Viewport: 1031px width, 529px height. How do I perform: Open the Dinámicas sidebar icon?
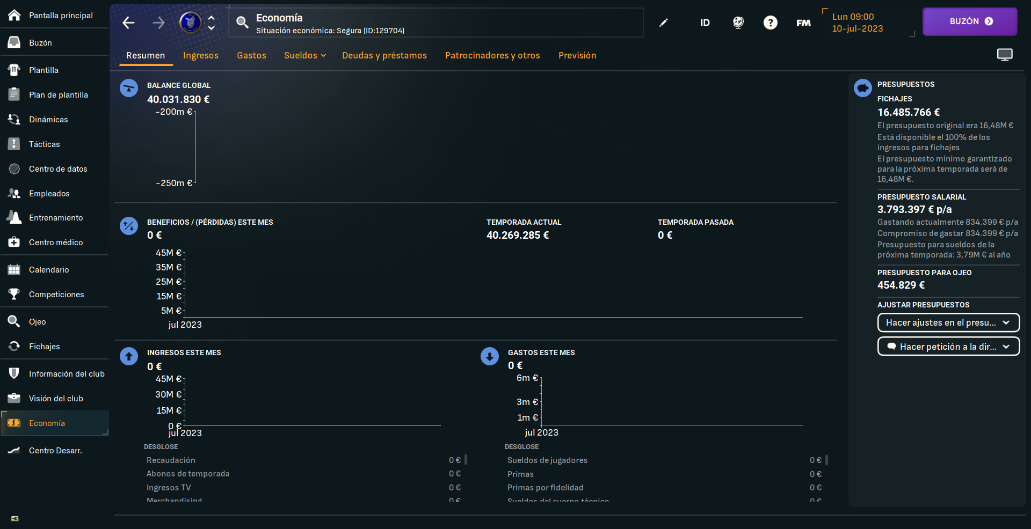tap(14, 119)
